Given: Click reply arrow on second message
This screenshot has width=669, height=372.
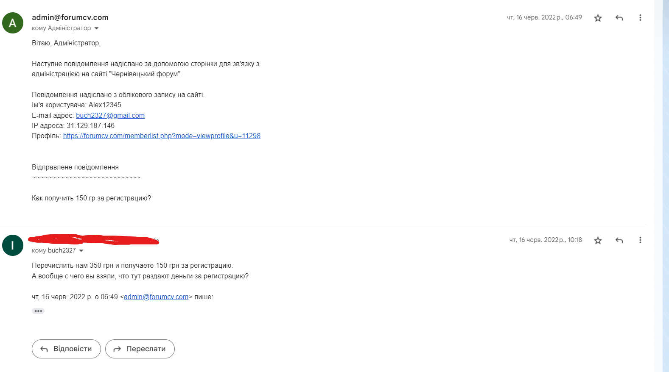Looking at the screenshot, I should [x=619, y=240].
